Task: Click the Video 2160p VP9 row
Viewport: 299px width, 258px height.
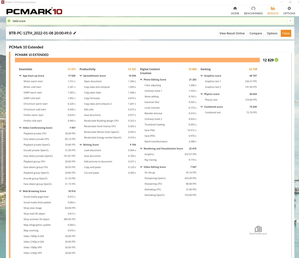Action: pos(49,253)
